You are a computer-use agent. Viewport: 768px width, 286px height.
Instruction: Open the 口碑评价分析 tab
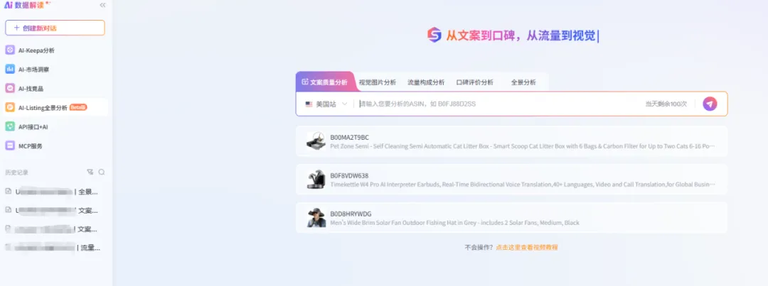point(474,82)
